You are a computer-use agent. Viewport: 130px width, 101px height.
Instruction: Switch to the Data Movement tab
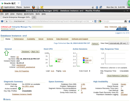pos(62,39)
